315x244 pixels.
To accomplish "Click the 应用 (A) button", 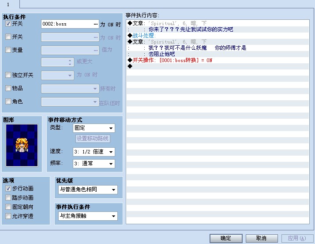I will (297, 238).
